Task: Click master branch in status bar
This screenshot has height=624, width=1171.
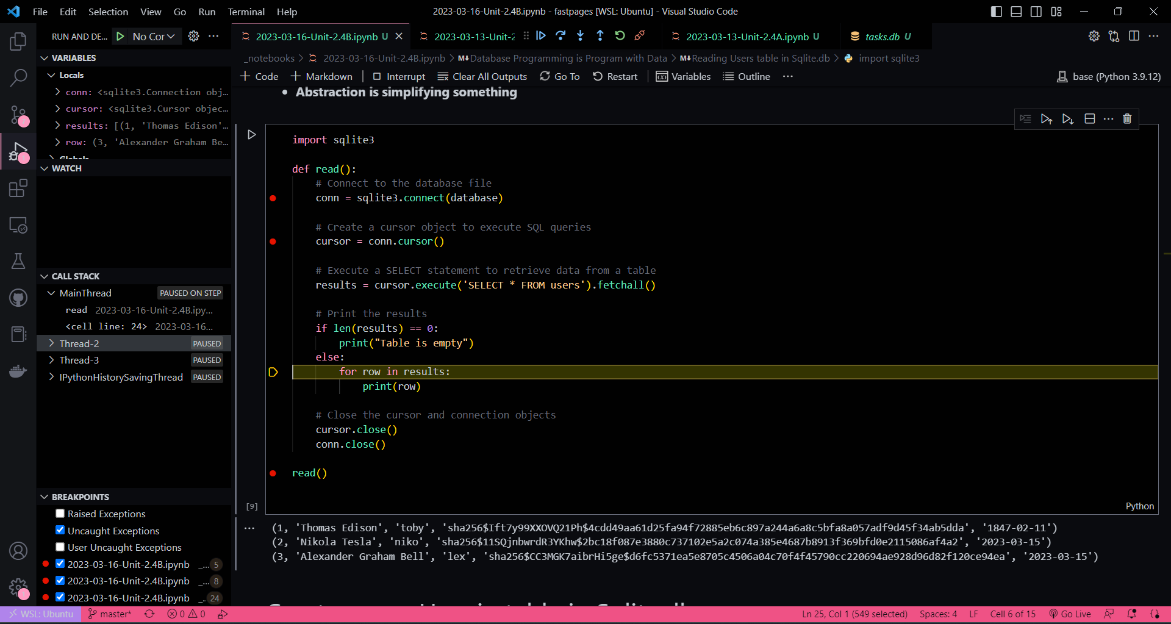Action: (x=110, y=614)
